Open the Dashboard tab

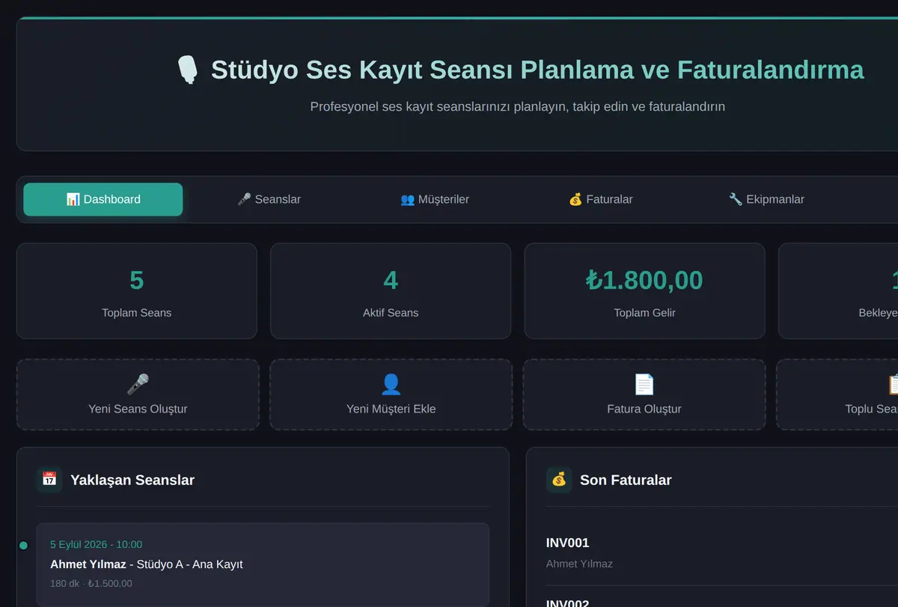(103, 199)
